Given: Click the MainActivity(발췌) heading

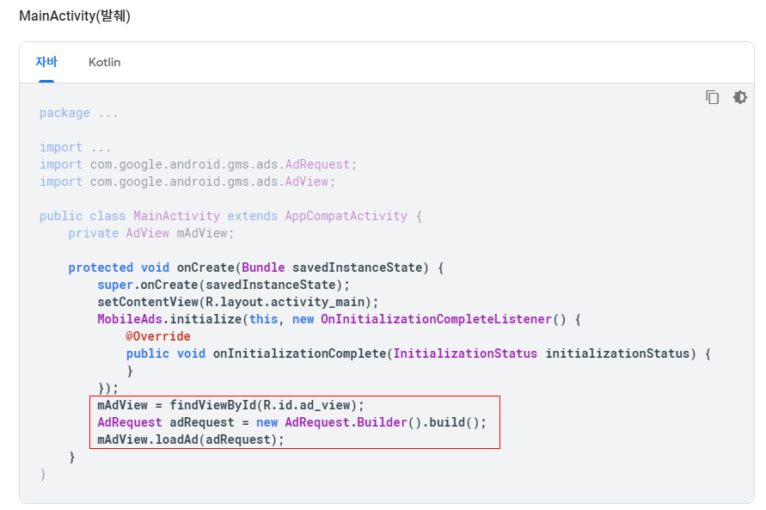Looking at the screenshot, I should coord(75,16).
